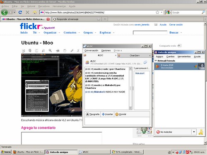
Task: Click the chat log scrollbar down arrow
Action: [130, 108]
